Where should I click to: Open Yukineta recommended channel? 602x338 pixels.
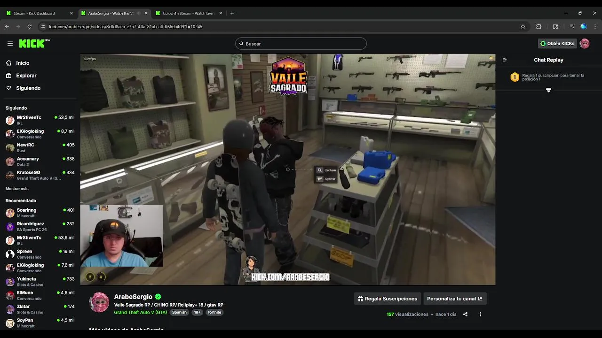pos(40,282)
